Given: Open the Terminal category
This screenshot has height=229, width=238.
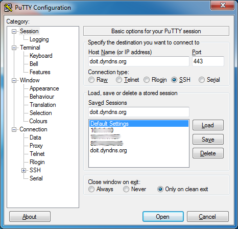Looking at the screenshot, I should [30, 48].
